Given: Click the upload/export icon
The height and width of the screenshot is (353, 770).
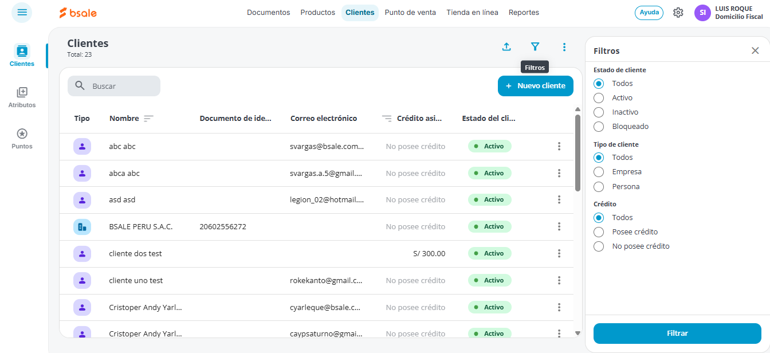Looking at the screenshot, I should (506, 47).
